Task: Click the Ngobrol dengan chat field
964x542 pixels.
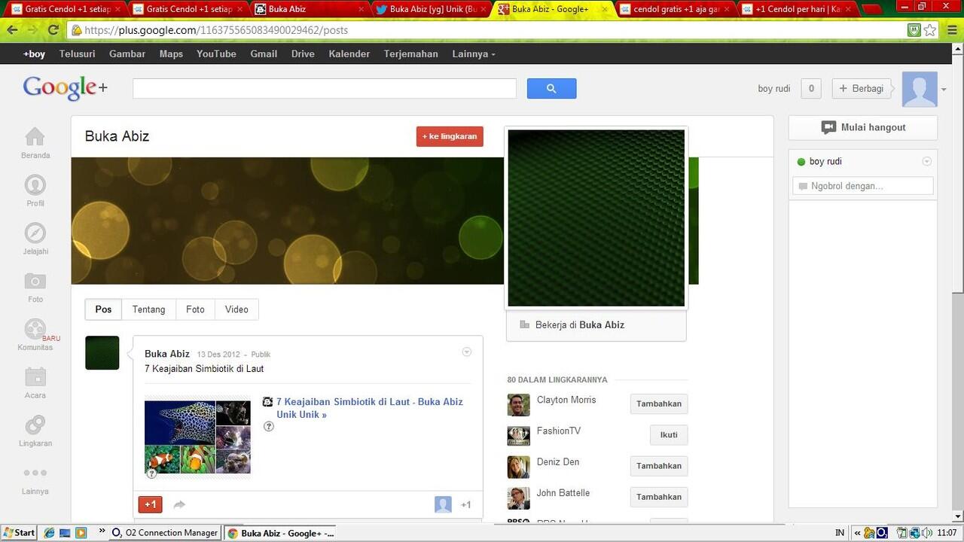Action: pos(863,186)
